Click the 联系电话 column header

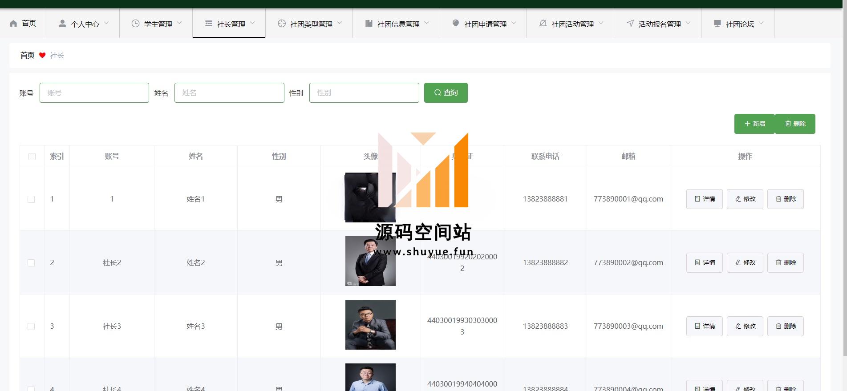545,156
